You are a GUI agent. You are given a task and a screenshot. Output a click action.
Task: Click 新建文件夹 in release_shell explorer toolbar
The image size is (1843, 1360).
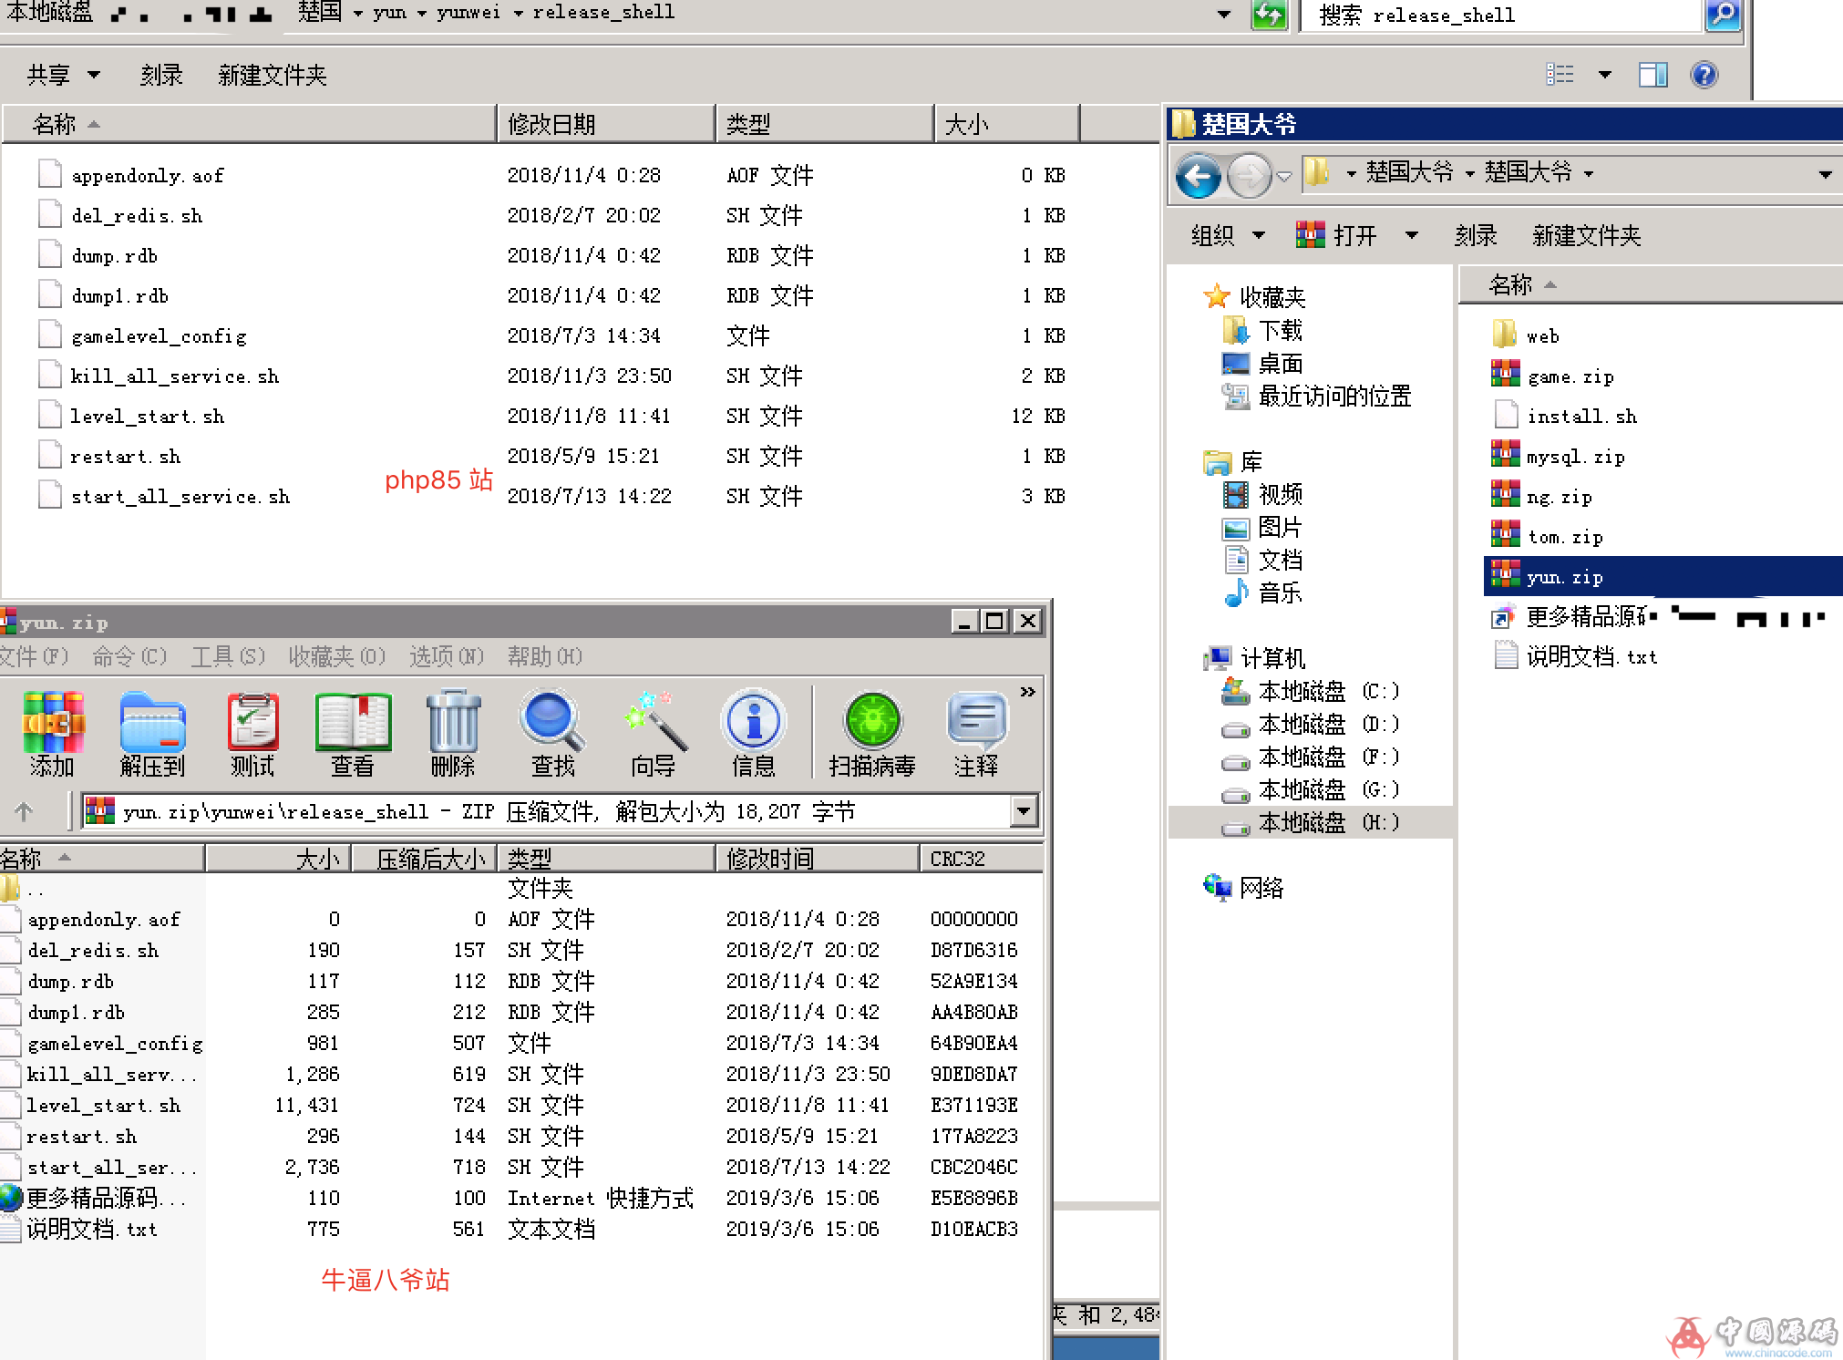point(273,75)
